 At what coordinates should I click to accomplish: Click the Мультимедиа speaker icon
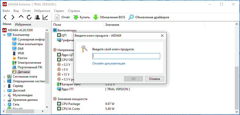(9, 95)
